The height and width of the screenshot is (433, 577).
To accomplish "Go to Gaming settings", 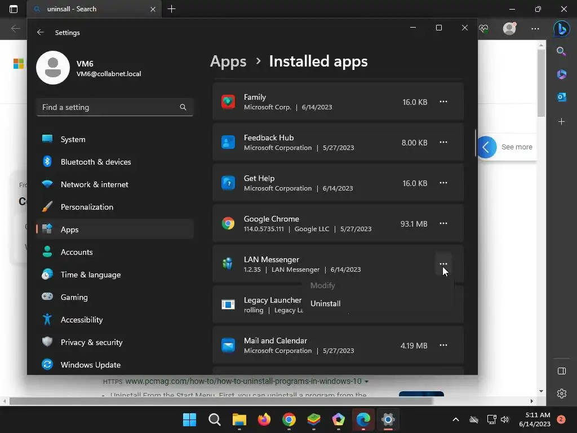I will coord(115,297).
